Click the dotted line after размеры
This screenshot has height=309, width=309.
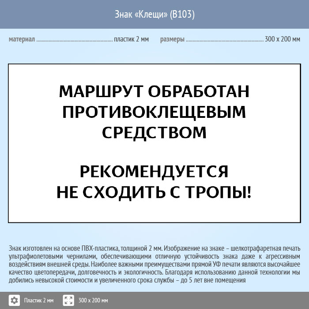[224, 40]
